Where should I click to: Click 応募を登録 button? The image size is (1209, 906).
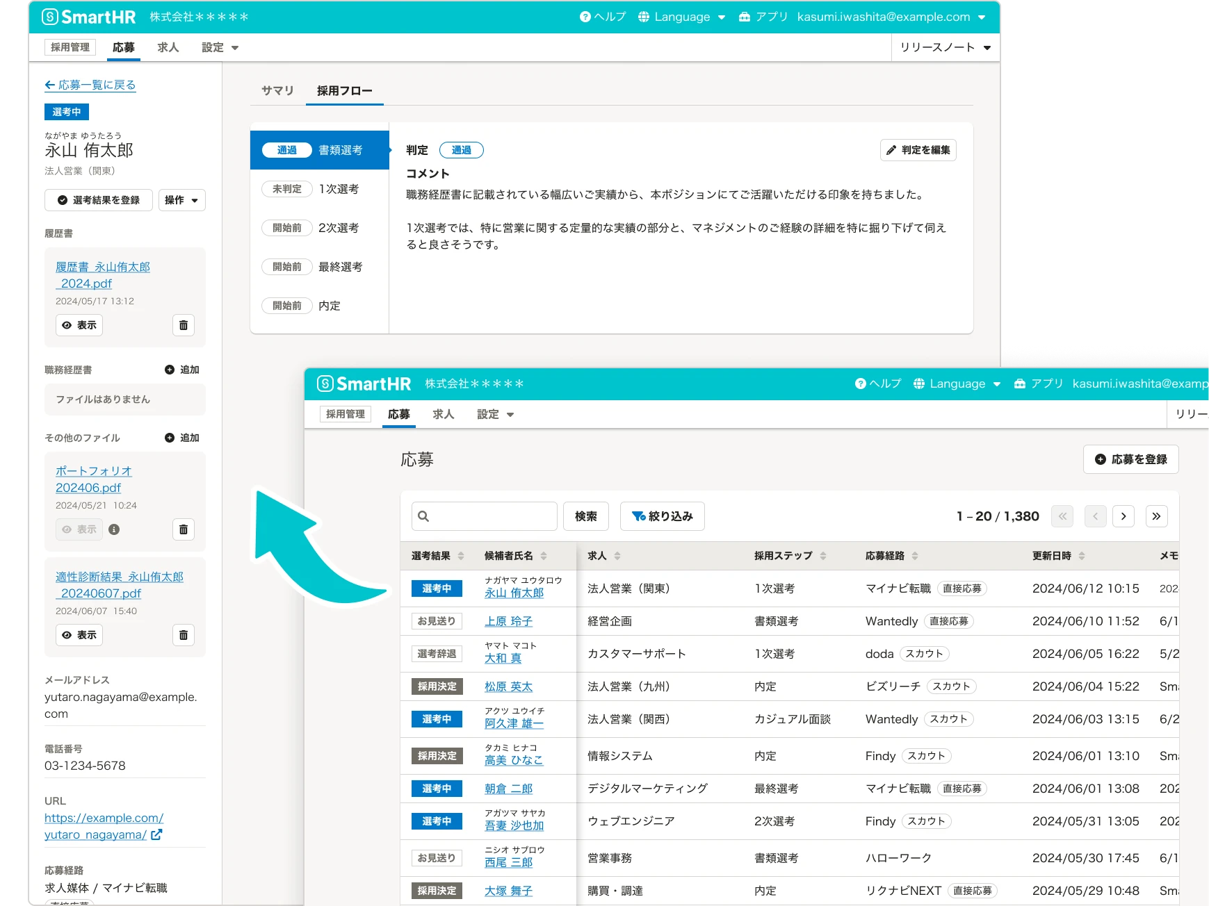tap(1131, 459)
